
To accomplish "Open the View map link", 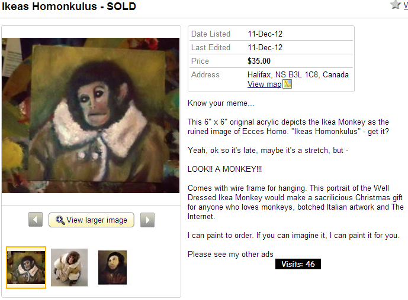I will [x=264, y=84].
